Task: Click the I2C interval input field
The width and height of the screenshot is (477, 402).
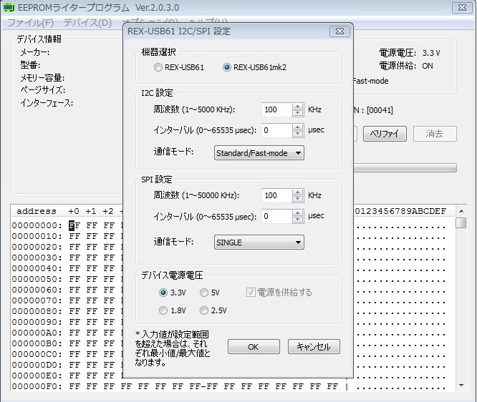Action: (x=277, y=131)
